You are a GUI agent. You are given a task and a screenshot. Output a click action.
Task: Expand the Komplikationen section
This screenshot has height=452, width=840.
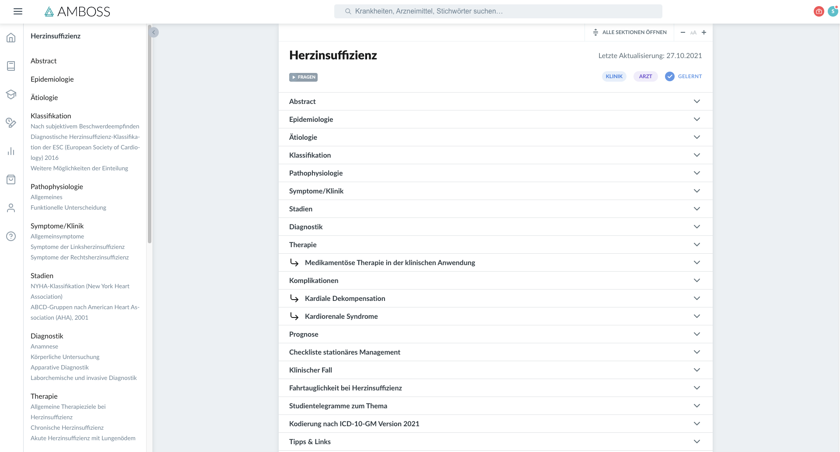click(496, 280)
